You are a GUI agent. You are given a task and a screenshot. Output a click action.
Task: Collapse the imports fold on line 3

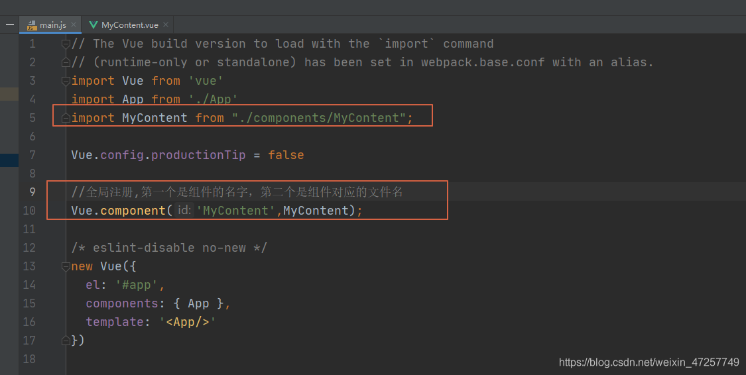(x=66, y=81)
